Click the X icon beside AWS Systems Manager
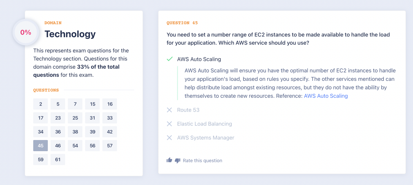Image resolution: width=413 pixels, height=185 pixels. pos(170,138)
